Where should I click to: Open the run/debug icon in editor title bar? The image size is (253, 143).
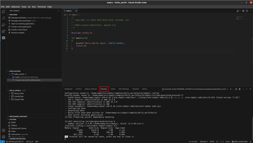click(238, 11)
